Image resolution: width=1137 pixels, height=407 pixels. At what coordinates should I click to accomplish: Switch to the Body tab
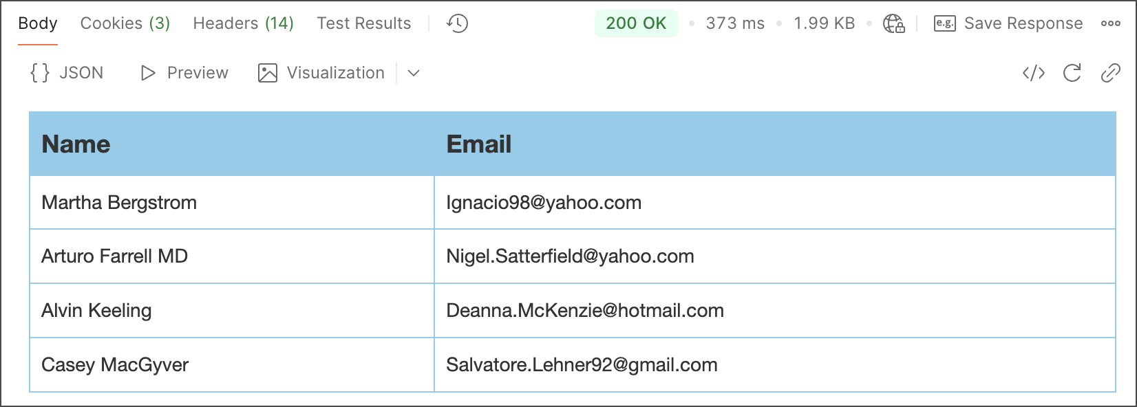pos(38,23)
